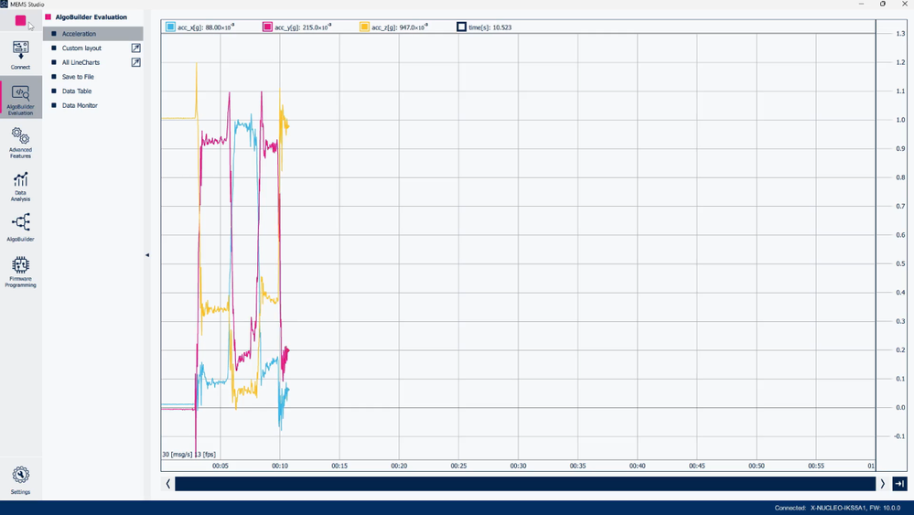
Task: Toggle acc_x blue series visibility
Action: pos(170,27)
